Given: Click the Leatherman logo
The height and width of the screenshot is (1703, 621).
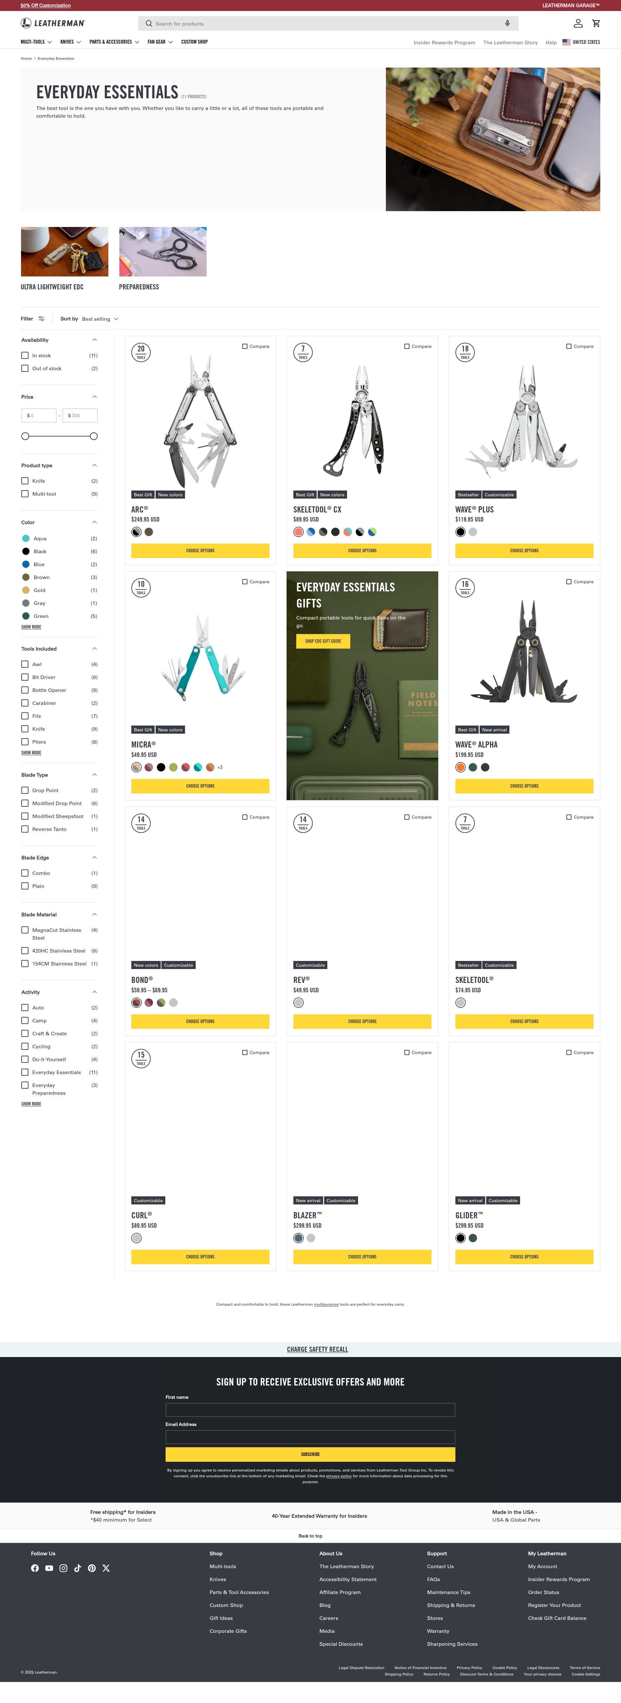Looking at the screenshot, I should [x=53, y=23].
